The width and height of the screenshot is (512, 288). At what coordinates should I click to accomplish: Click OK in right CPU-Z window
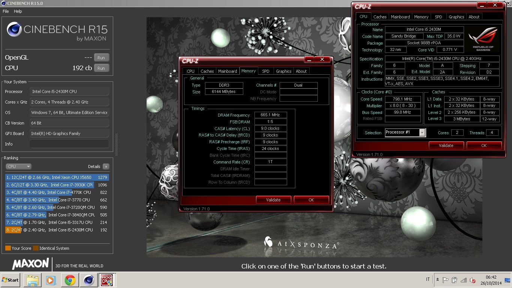coord(484,145)
